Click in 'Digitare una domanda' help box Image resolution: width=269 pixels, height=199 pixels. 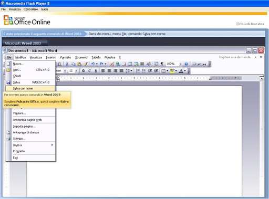235,57
